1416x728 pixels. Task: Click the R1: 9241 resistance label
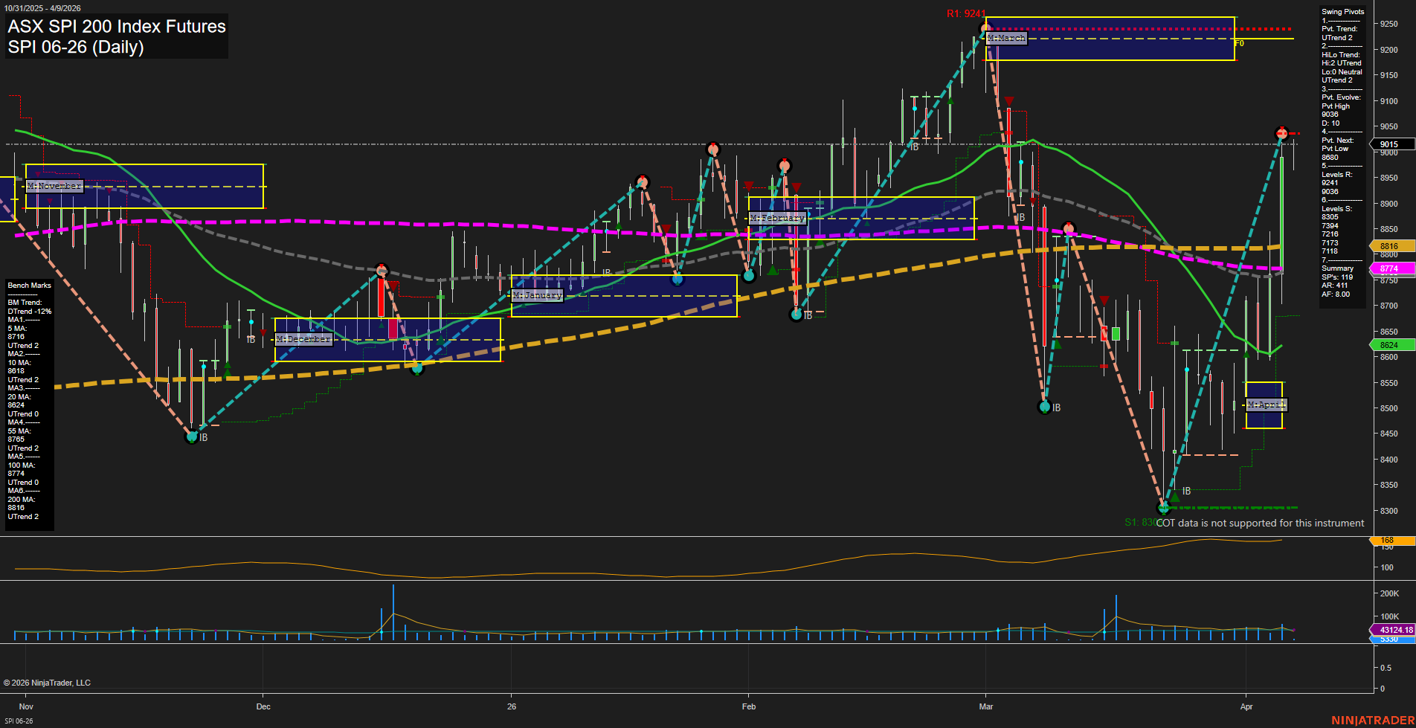click(x=965, y=13)
